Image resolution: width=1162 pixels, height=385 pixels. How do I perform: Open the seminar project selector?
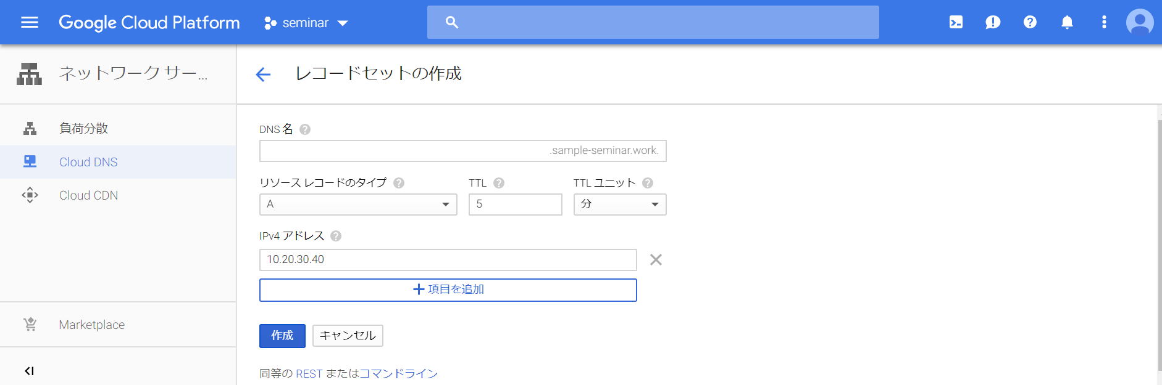pos(306,23)
